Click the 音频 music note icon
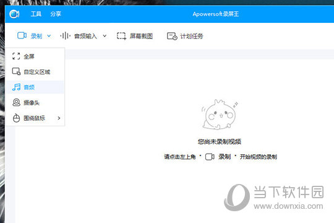This screenshot has height=223, width=334. click(17, 87)
